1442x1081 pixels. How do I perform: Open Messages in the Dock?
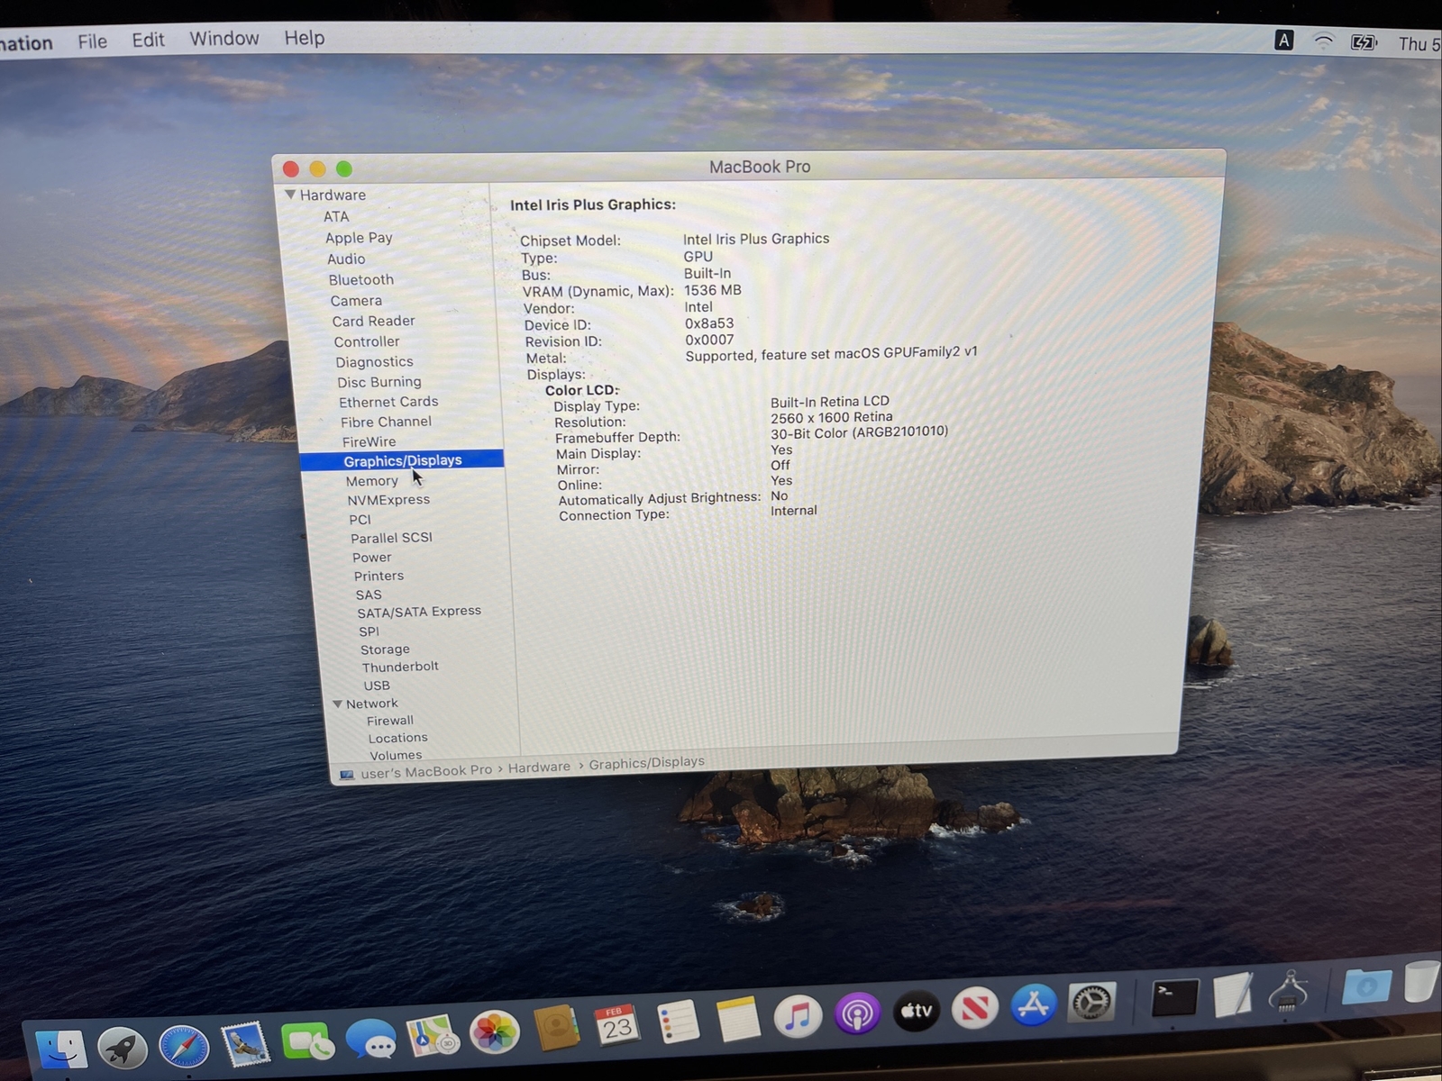pyautogui.click(x=370, y=1040)
